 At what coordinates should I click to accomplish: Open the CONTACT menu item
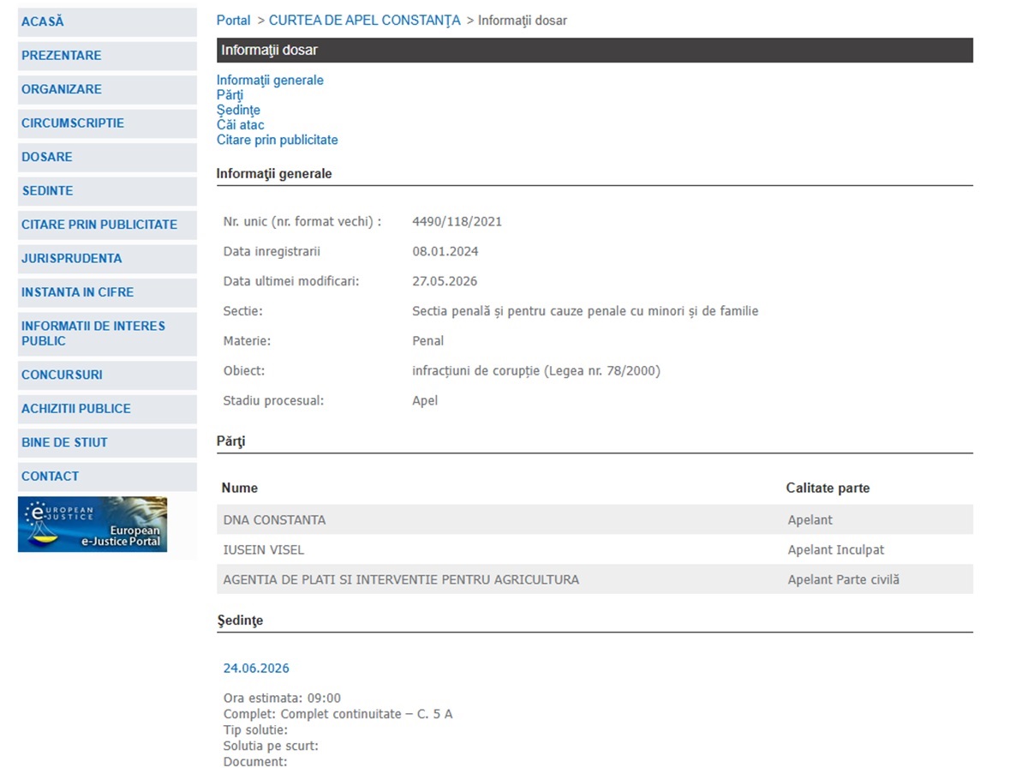[x=107, y=477]
